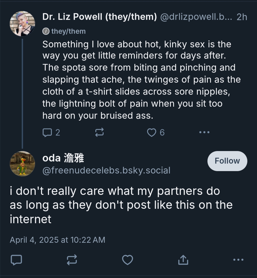257x278 pixels.
Task: Open the @drlizpowell handle link
Action: [x=196, y=17]
